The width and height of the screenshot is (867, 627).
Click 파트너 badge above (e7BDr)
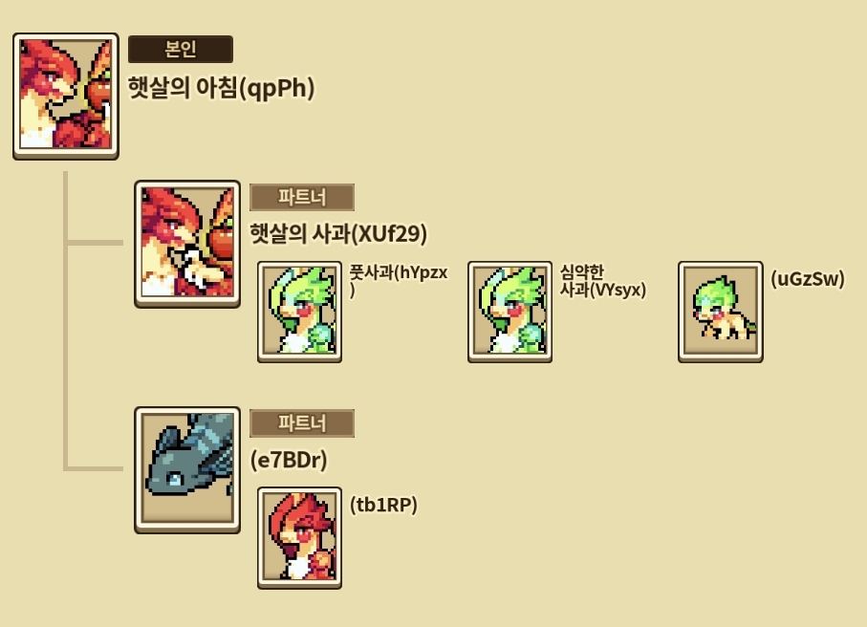tap(302, 423)
